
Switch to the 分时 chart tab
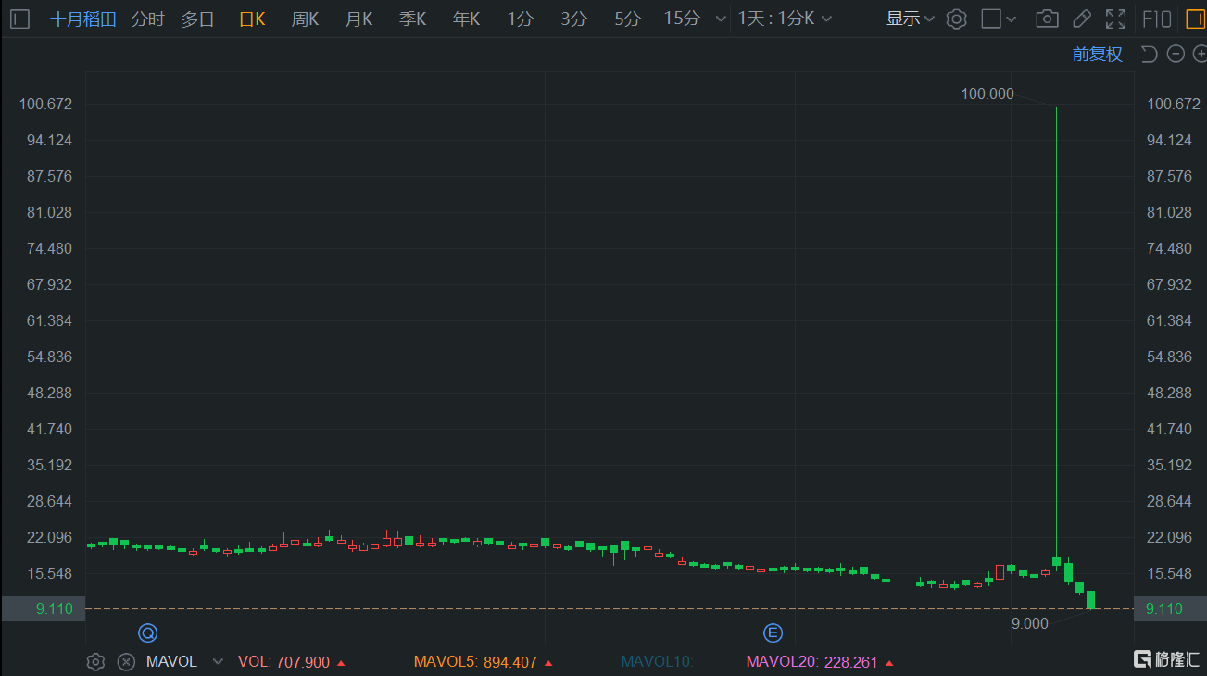coord(147,19)
